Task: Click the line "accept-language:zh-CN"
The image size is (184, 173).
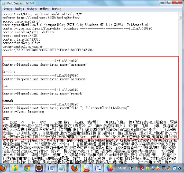Action: (x=22, y=21)
